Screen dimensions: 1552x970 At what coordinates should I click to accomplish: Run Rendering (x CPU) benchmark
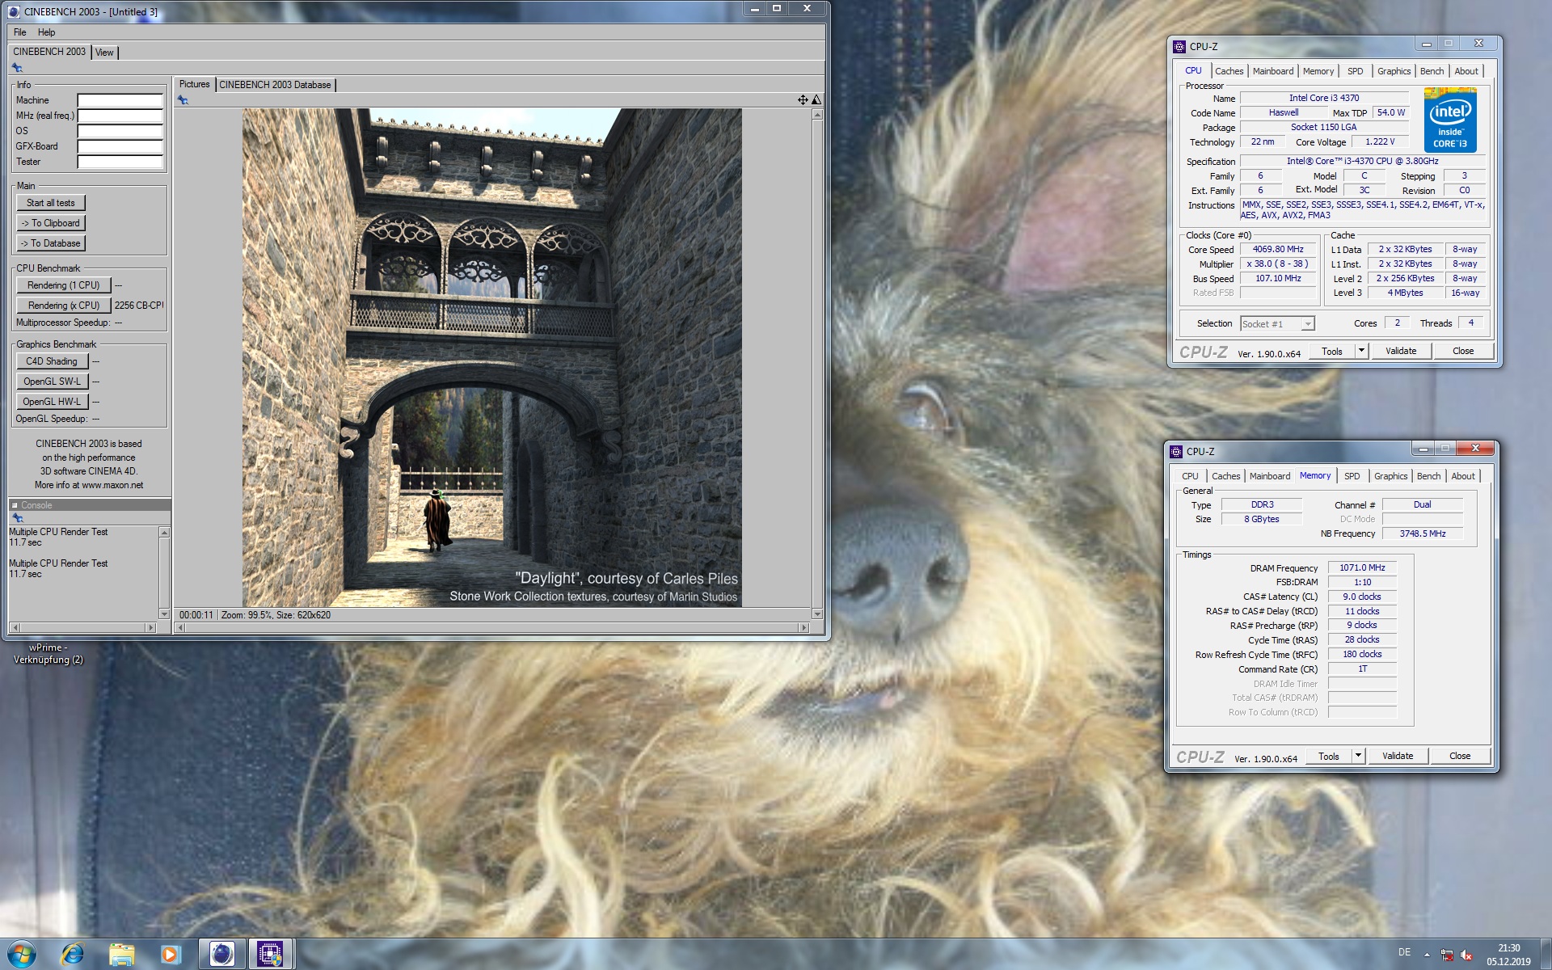click(x=63, y=306)
